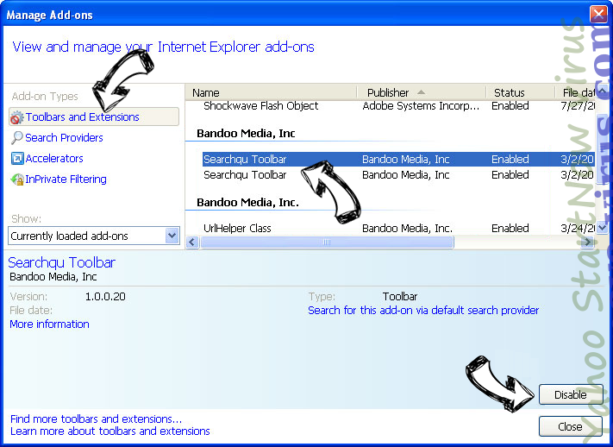
Task: Click the Accelerators arrow icon
Action: pyautogui.click(x=16, y=159)
